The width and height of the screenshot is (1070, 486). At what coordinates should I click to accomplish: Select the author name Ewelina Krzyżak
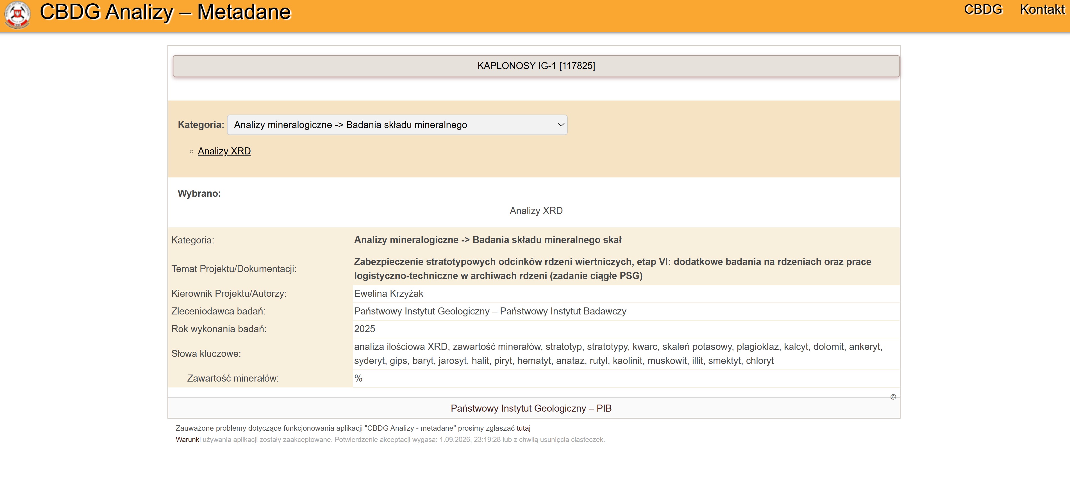(389, 293)
